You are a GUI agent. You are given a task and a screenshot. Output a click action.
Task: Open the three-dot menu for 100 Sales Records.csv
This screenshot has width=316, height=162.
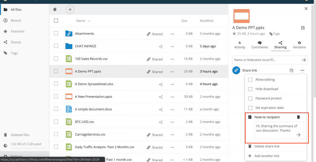click(172, 59)
